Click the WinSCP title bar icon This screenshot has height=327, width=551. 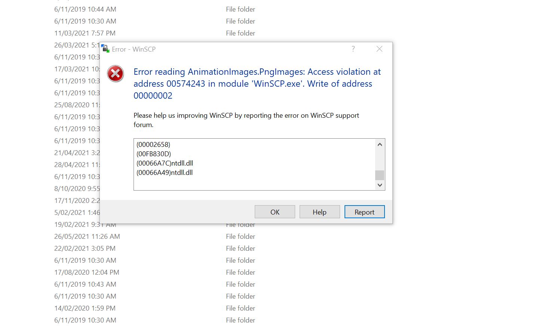105,49
